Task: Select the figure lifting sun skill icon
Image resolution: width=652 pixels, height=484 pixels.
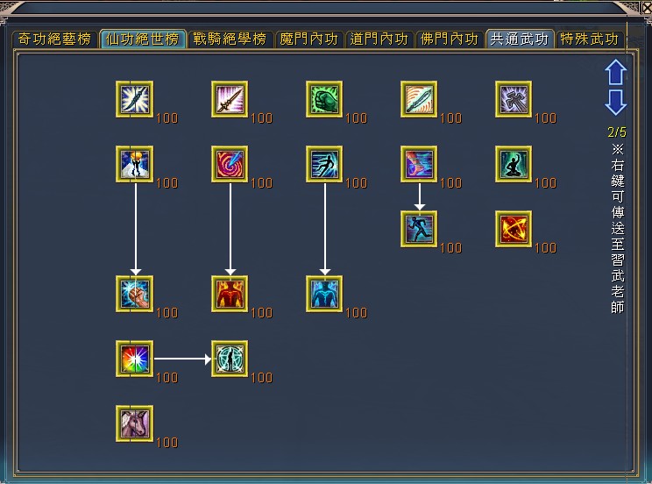Action: coord(134,164)
